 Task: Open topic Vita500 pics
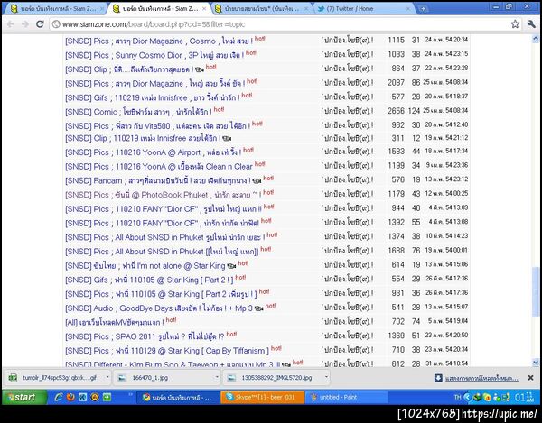click(157, 126)
